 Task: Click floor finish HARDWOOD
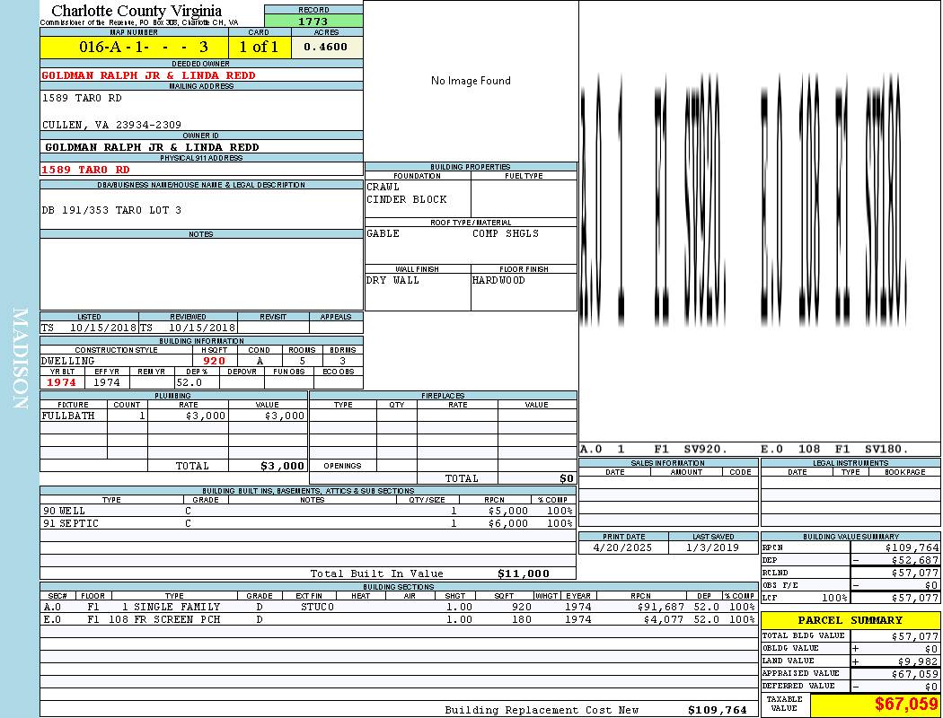pyautogui.click(x=498, y=280)
